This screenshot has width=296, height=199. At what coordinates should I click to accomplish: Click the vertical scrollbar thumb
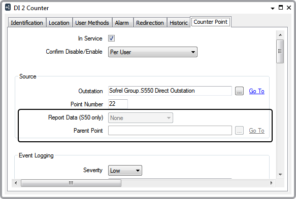pos(280,51)
